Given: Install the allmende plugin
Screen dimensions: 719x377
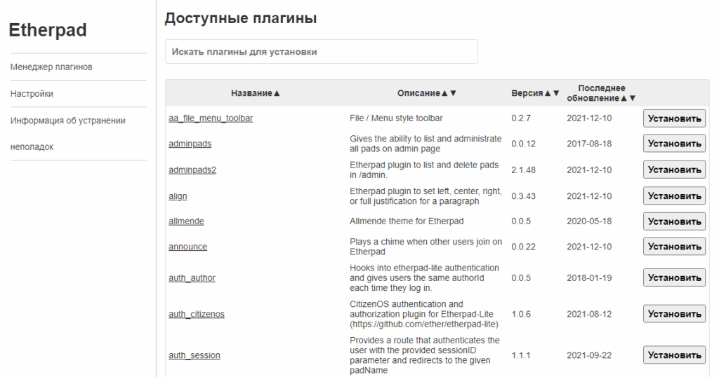Looking at the screenshot, I should coord(674,221).
